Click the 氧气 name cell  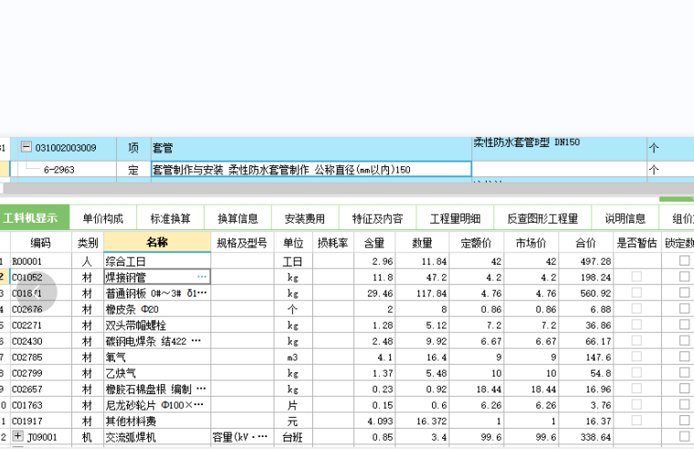point(157,357)
